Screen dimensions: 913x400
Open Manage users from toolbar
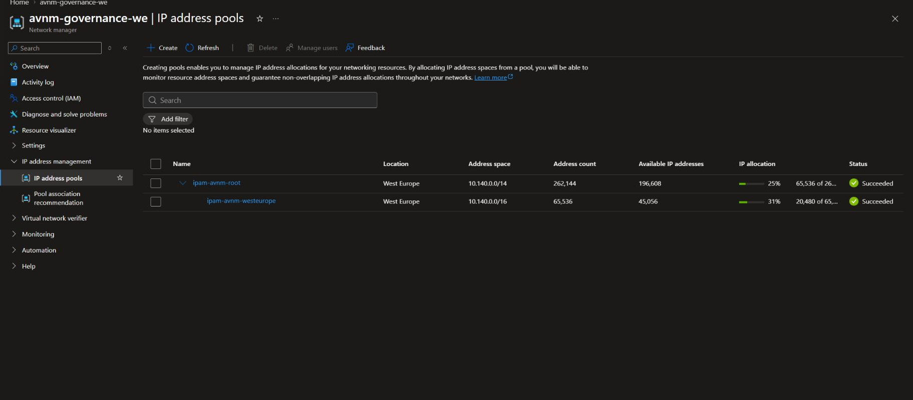pyautogui.click(x=312, y=48)
